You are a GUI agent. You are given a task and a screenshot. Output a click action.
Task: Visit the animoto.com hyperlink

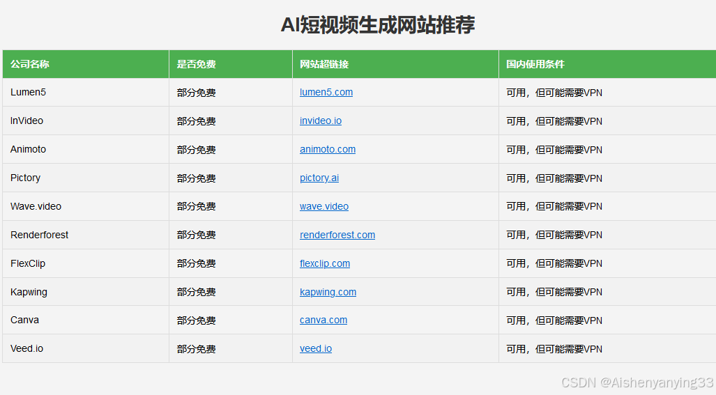328,149
